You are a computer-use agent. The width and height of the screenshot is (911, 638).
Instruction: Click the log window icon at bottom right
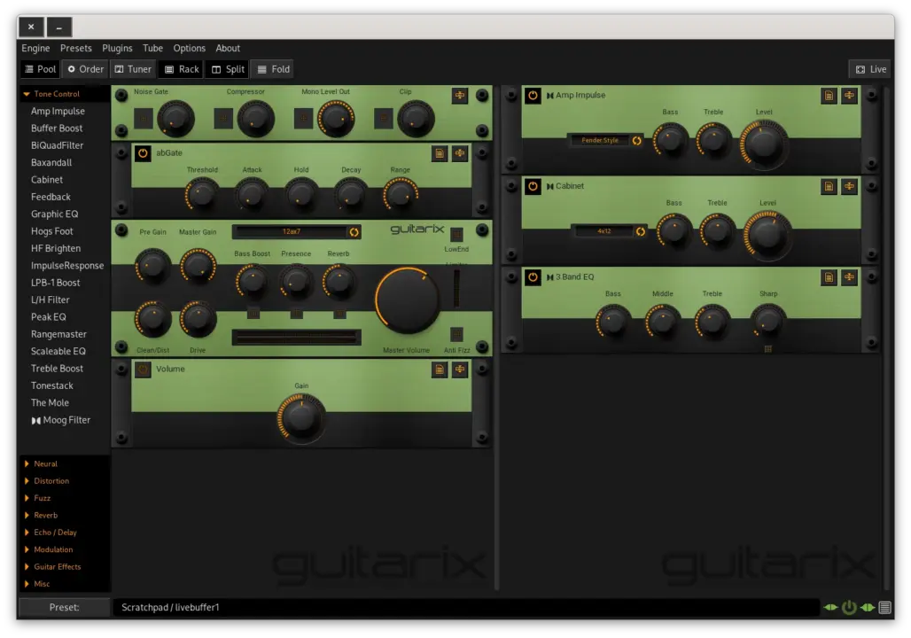tap(884, 608)
